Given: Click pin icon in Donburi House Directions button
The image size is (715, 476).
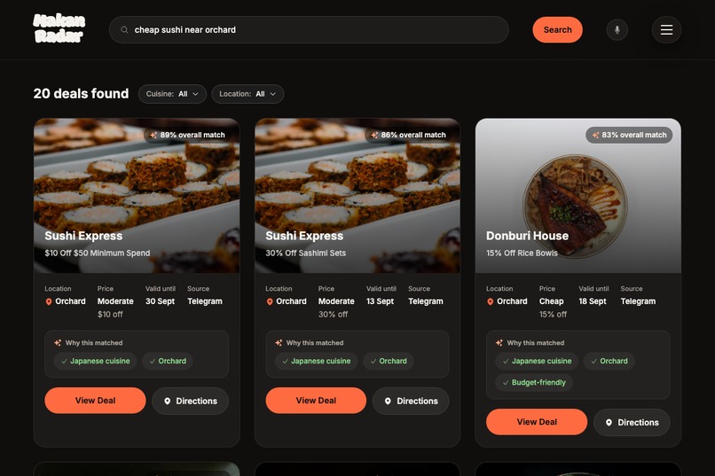Looking at the screenshot, I should [x=609, y=422].
